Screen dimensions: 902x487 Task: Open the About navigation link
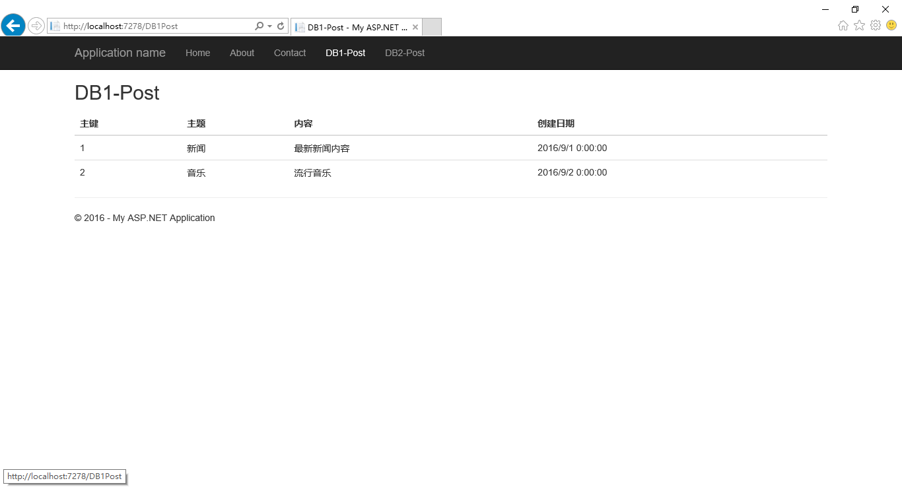tap(242, 53)
